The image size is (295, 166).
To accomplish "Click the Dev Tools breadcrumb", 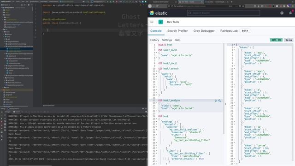I will pos(173,22).
